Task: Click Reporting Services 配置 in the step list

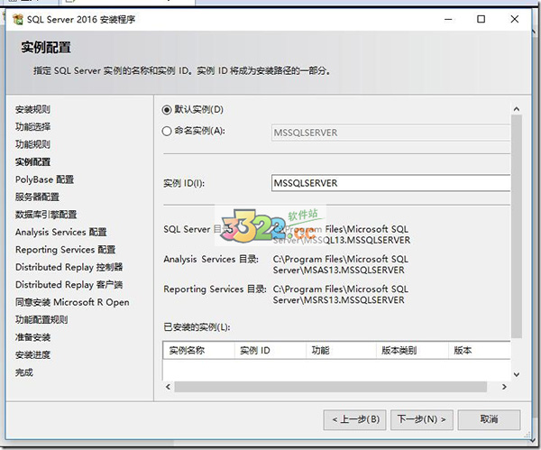Action: [x=66, y=250]
